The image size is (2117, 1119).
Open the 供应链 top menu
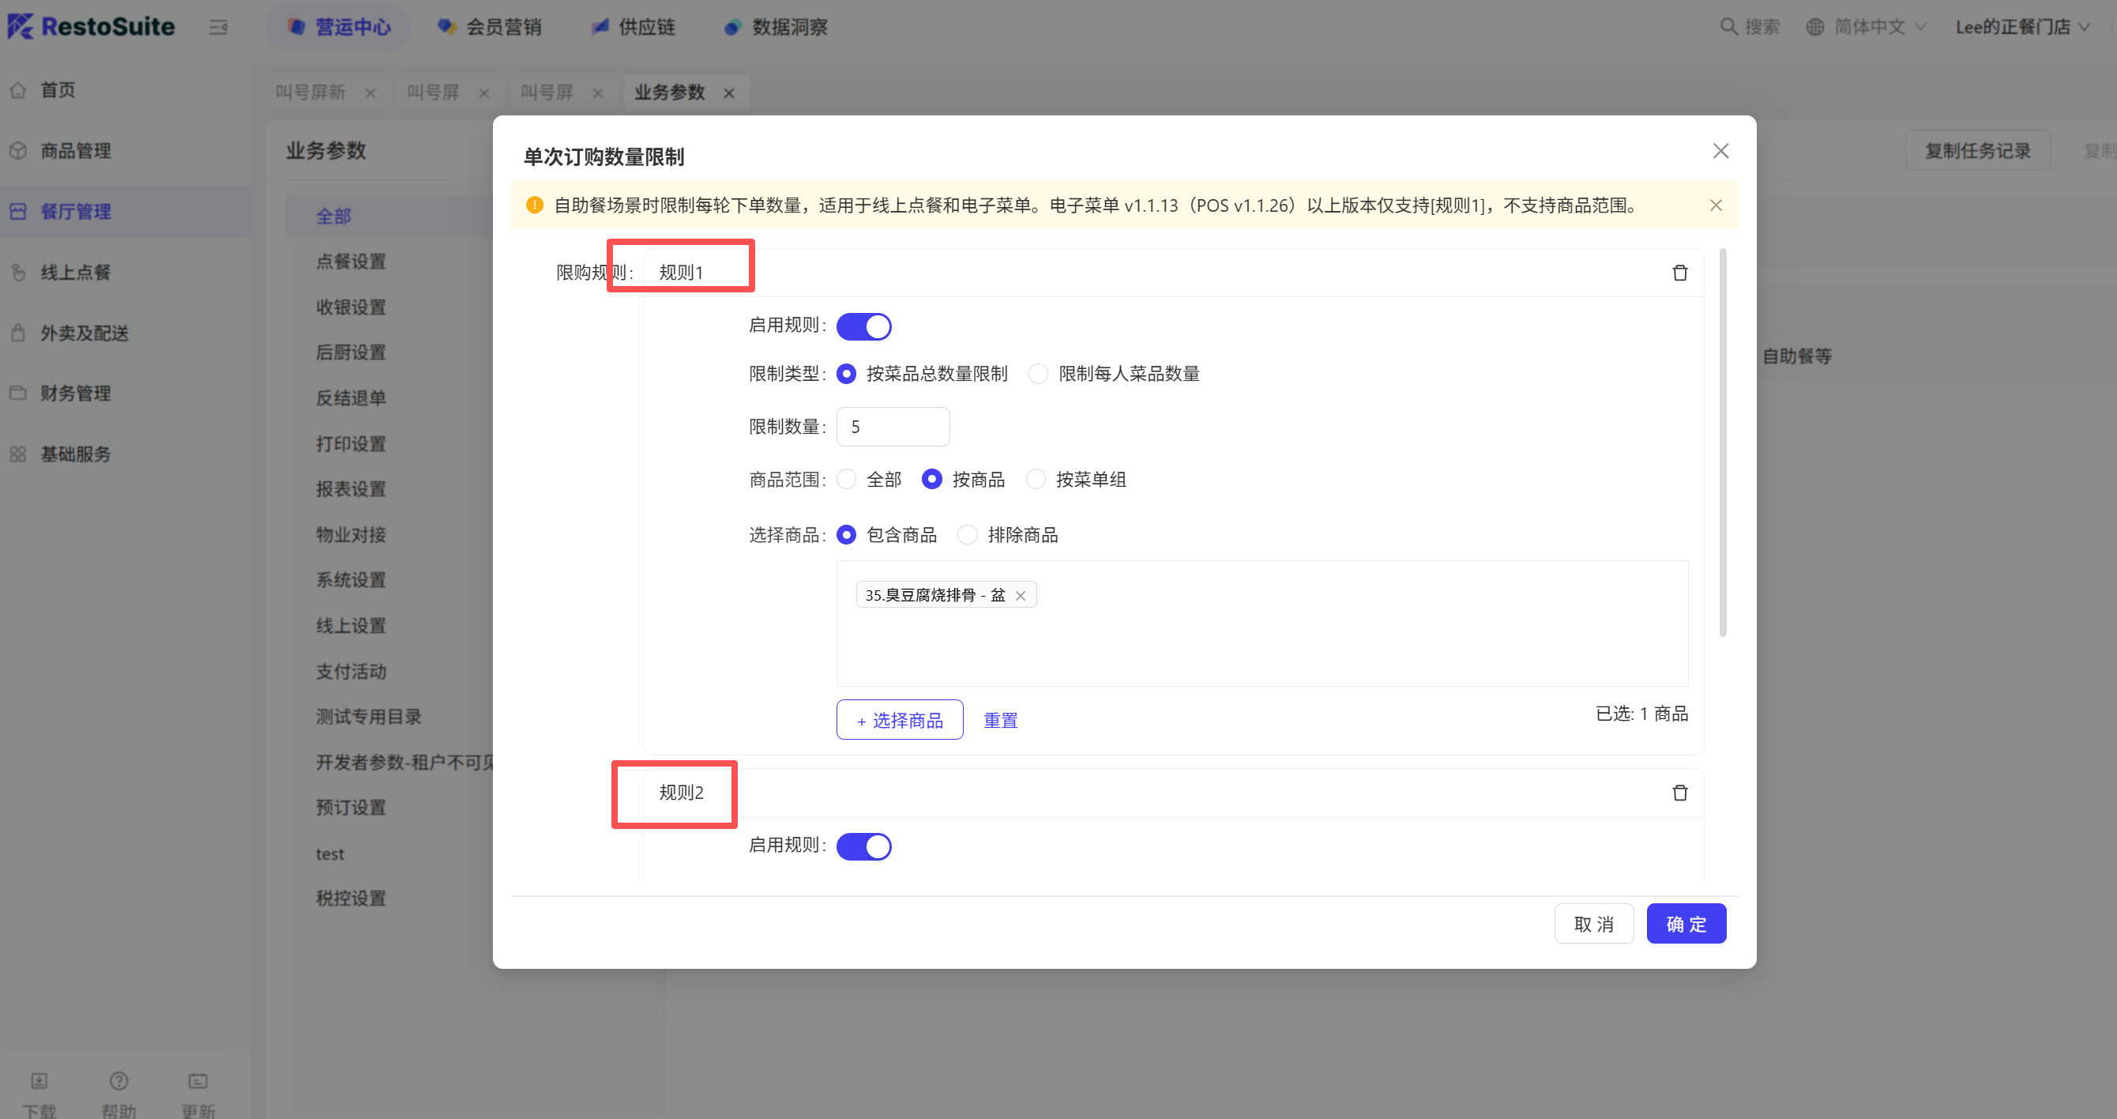coord(634,27)
